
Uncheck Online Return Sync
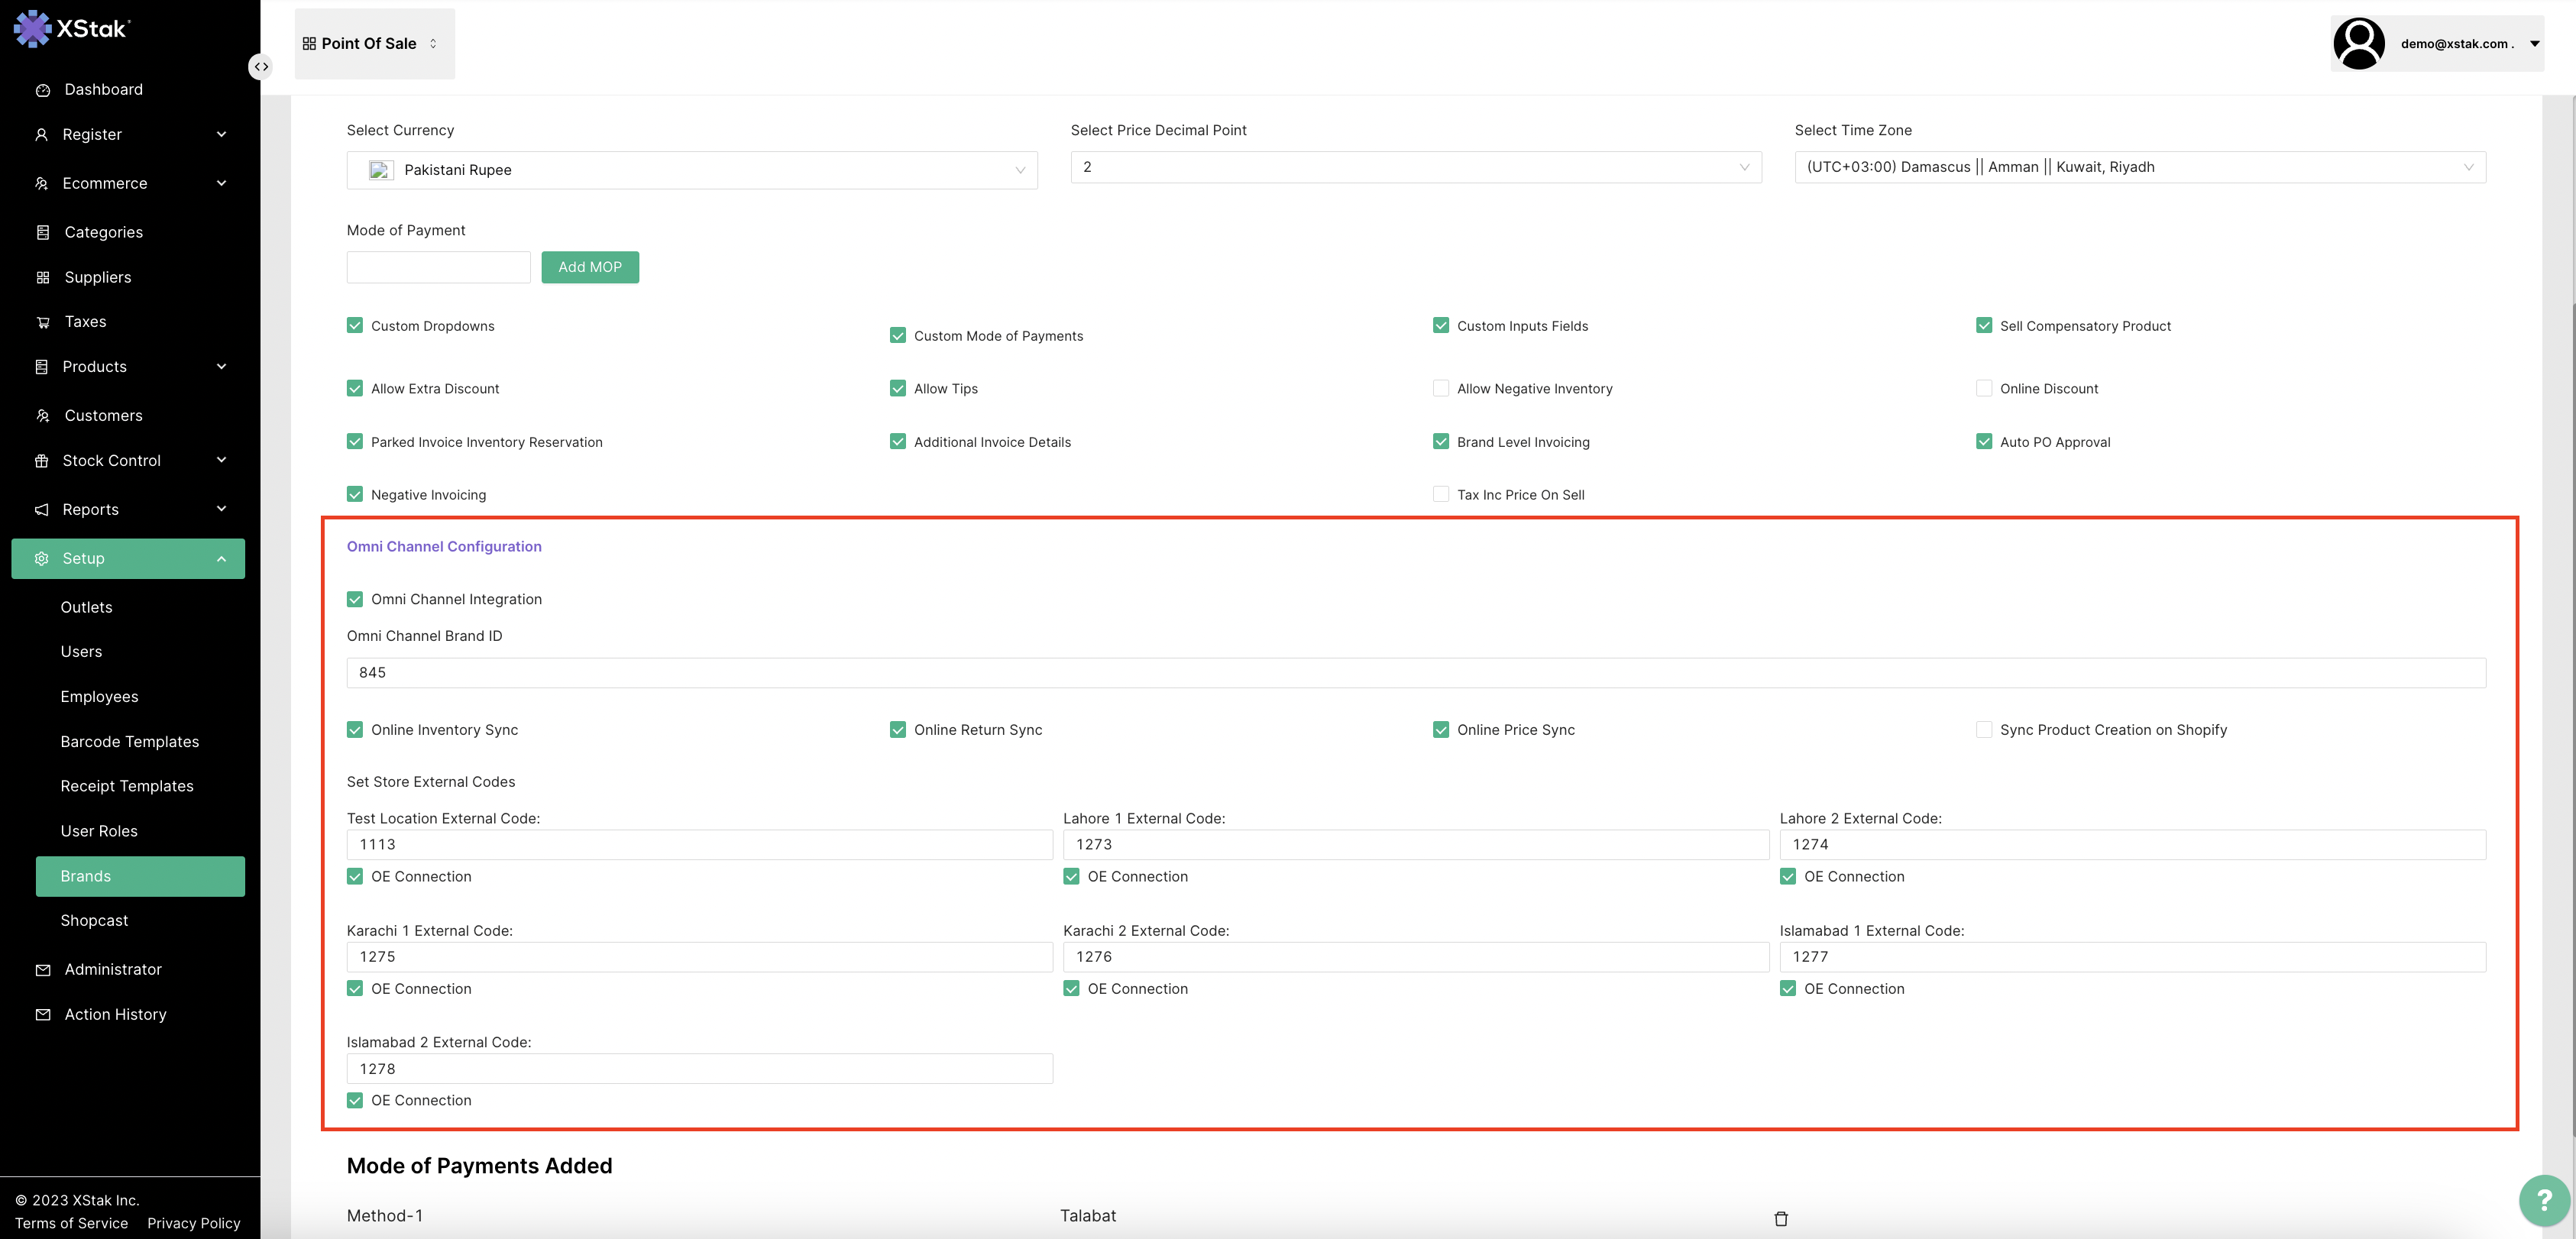897,730
